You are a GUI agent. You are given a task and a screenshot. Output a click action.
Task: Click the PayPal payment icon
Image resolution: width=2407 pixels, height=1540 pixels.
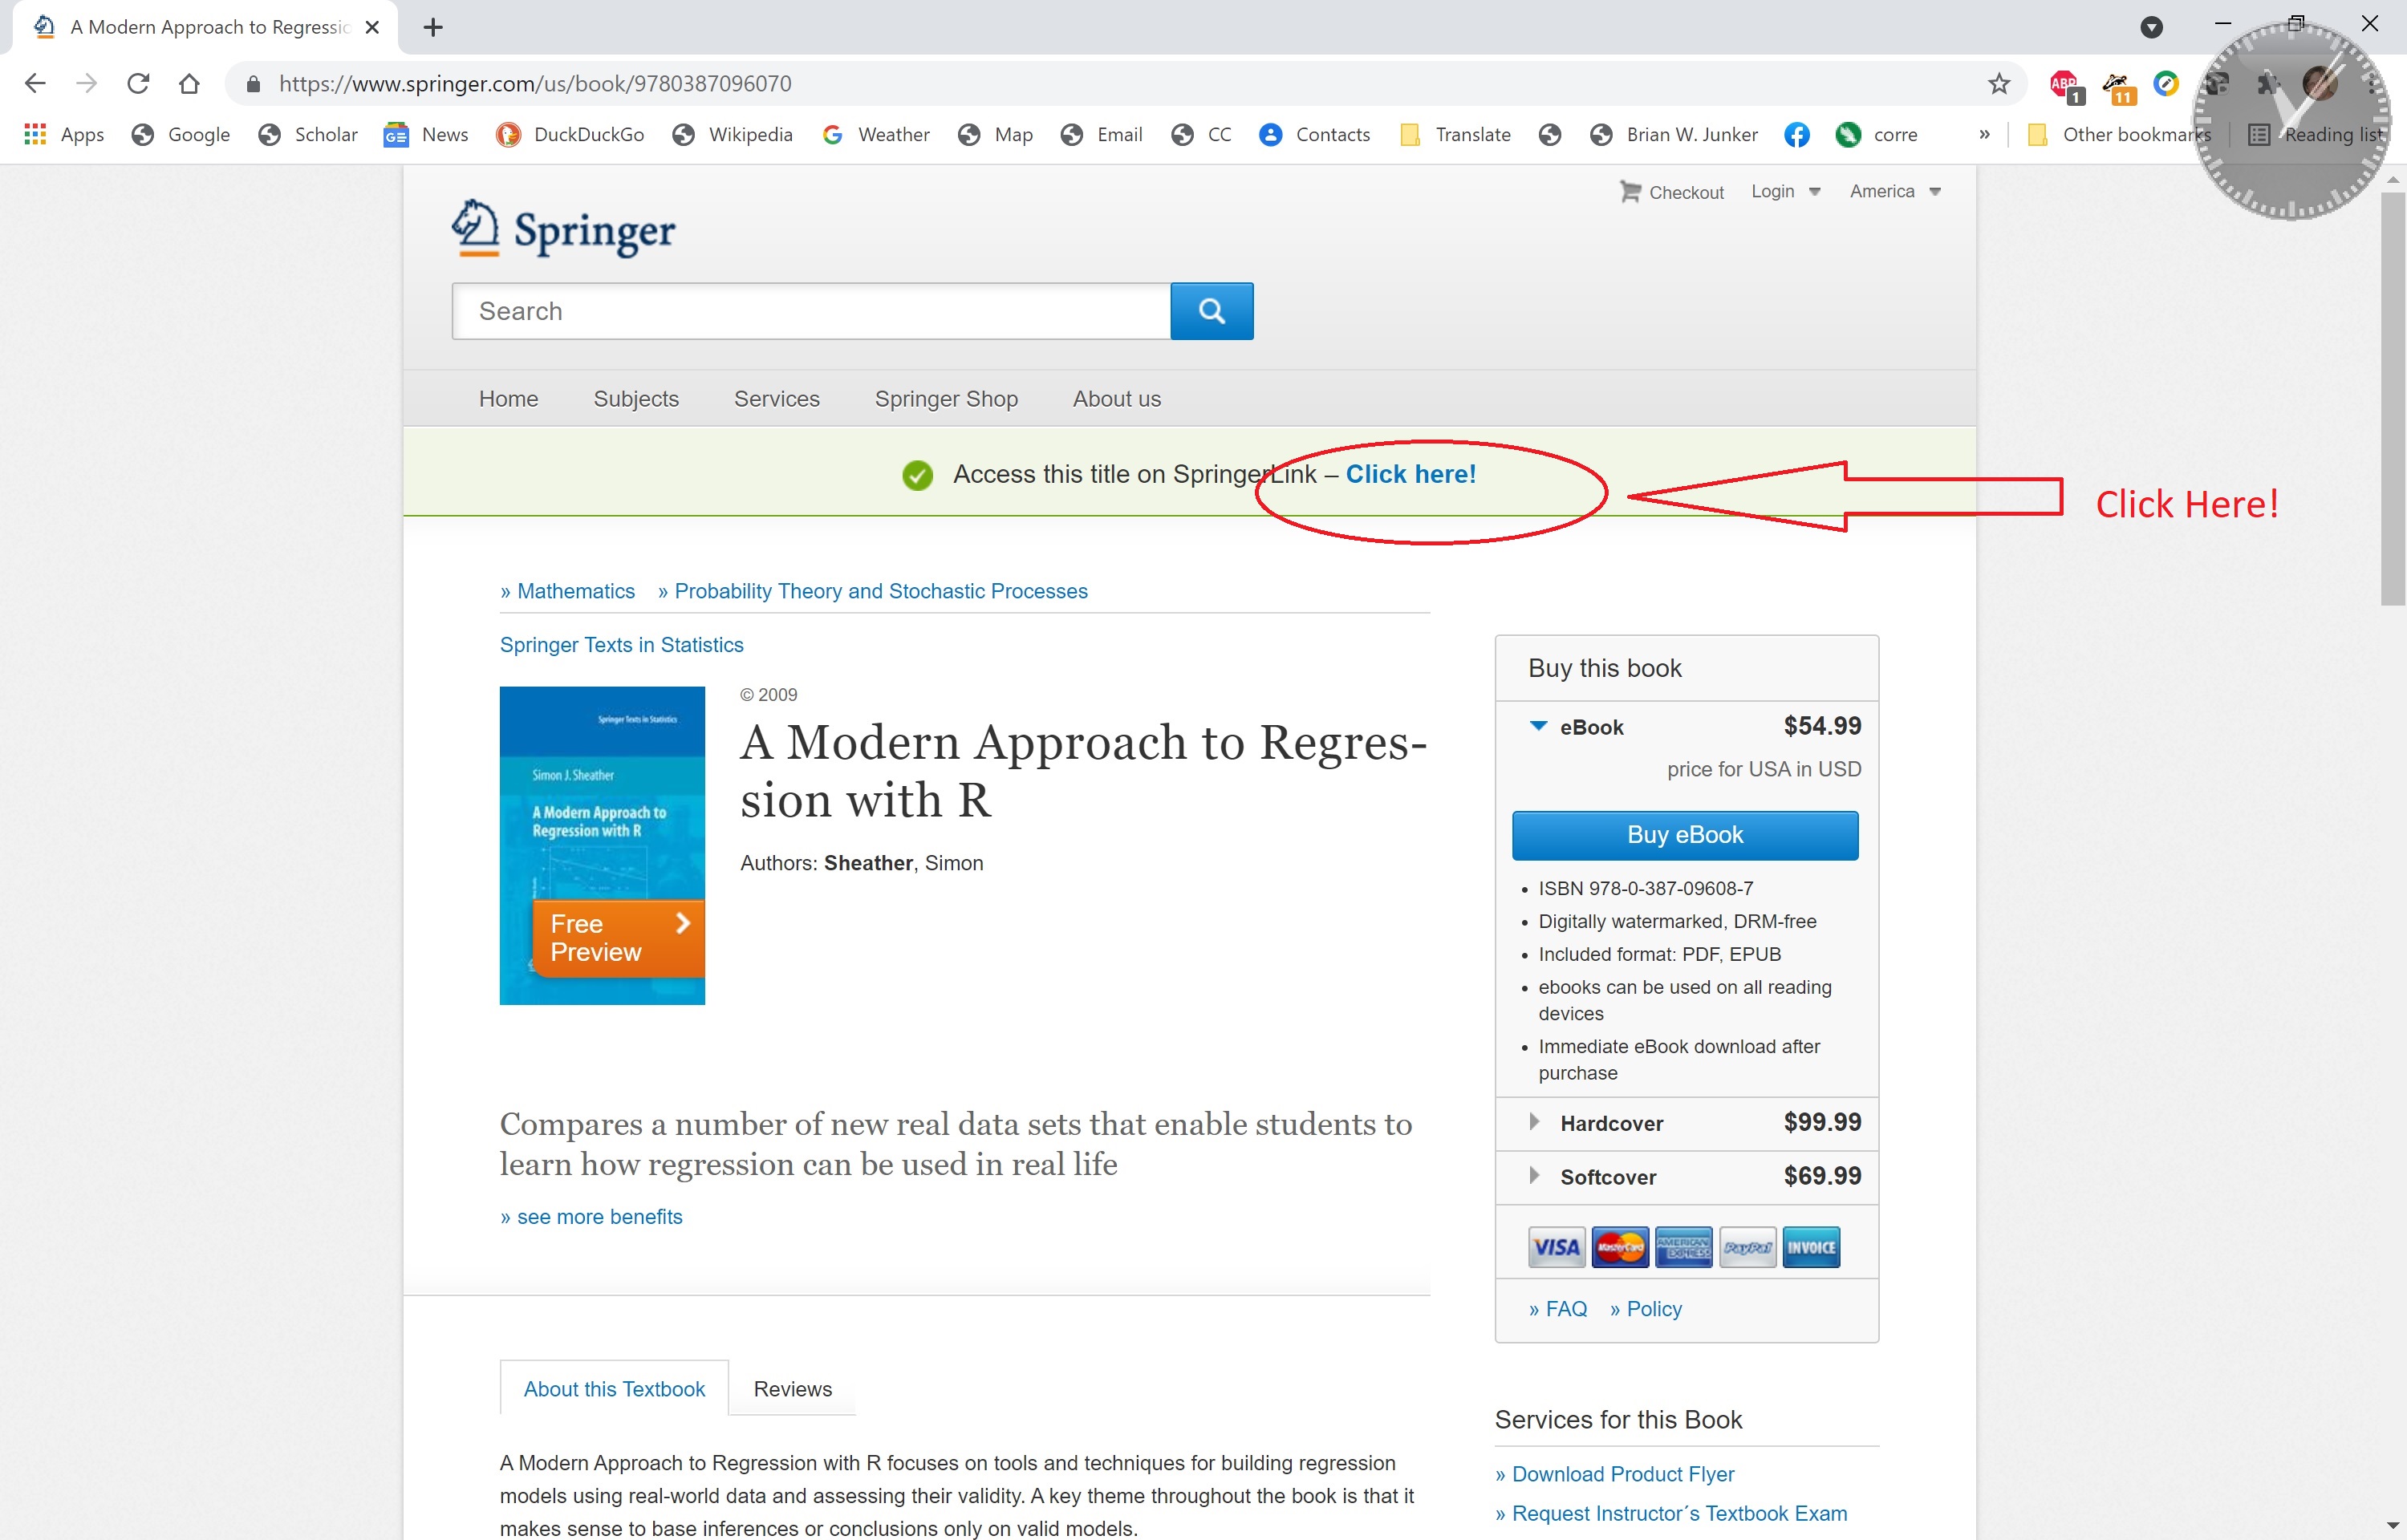[1747, 1247]
